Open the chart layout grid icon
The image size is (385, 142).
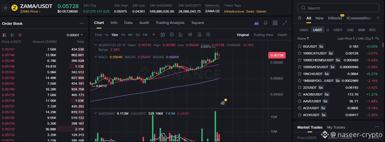[x=275, y=23]
